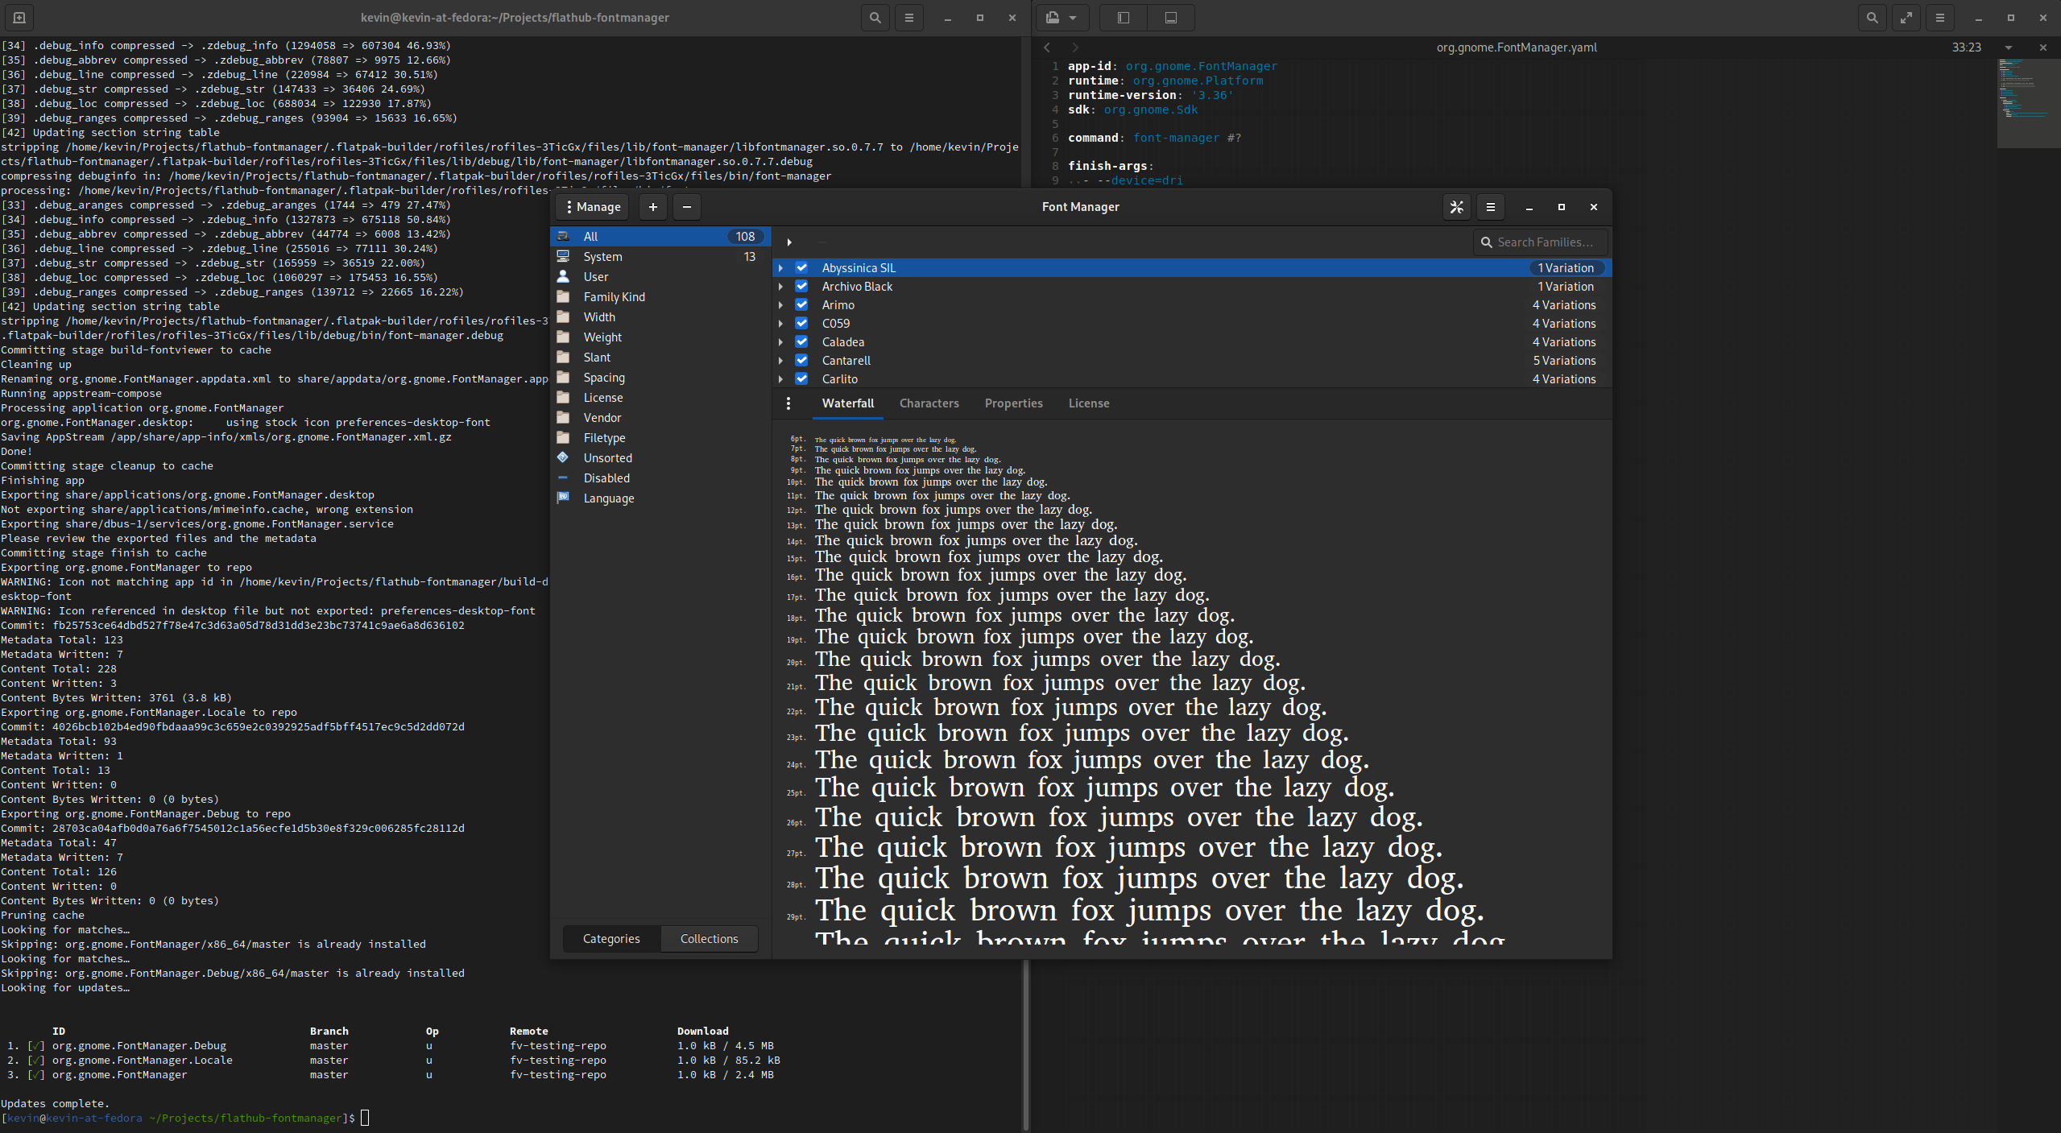Click the search icon in terminal header
2061x1133 pixels.
874,17
